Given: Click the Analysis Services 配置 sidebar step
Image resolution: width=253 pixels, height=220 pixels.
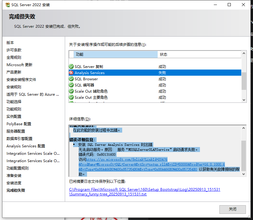Looking at the screenshot, I should [x=26, y=146].
